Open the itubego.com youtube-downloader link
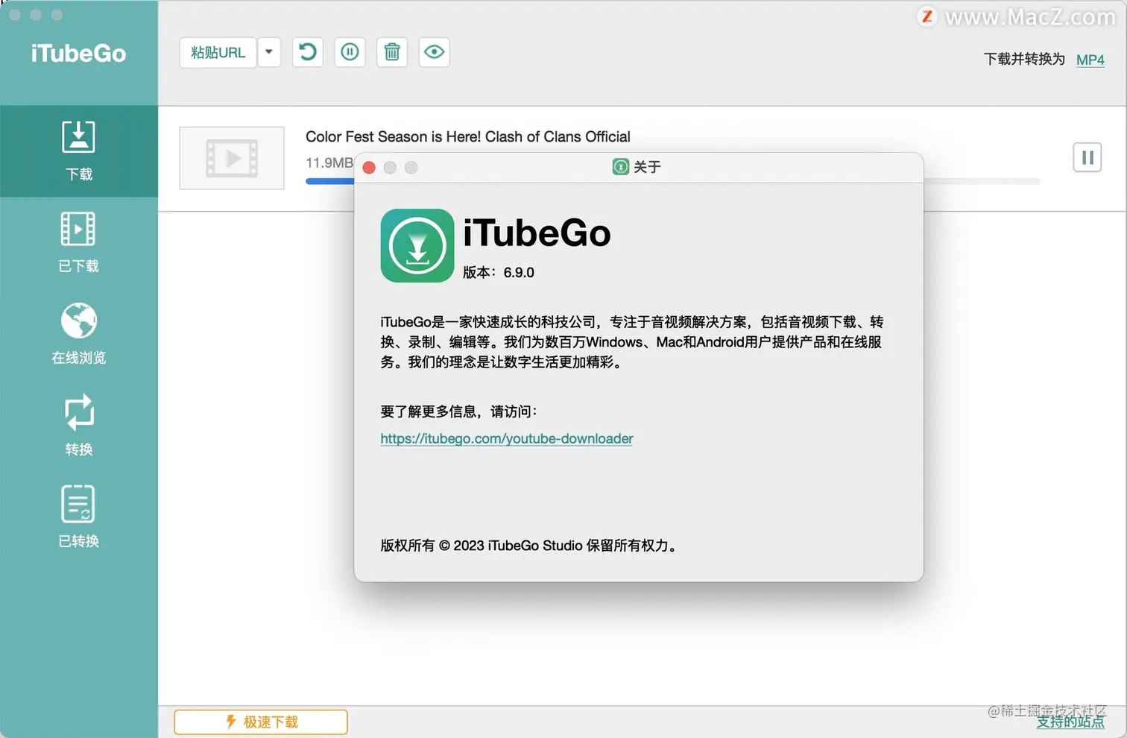The image size is (1127, 738). [506, 438]
